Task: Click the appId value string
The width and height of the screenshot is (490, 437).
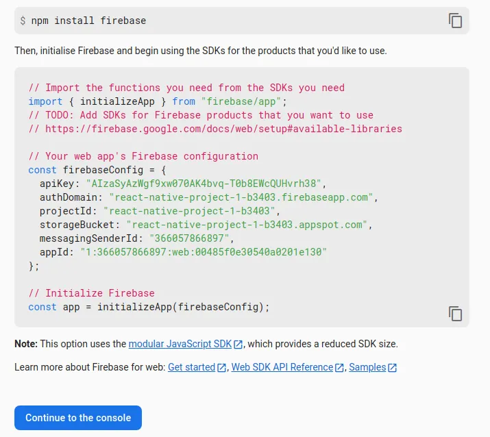Action: 204,252
